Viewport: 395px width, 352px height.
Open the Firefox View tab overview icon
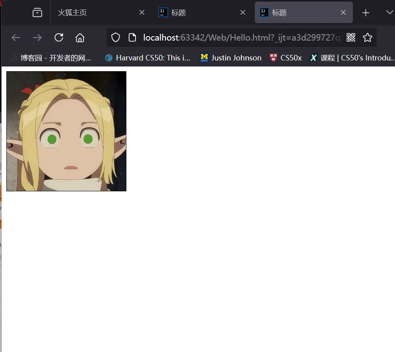click(37, 13)
